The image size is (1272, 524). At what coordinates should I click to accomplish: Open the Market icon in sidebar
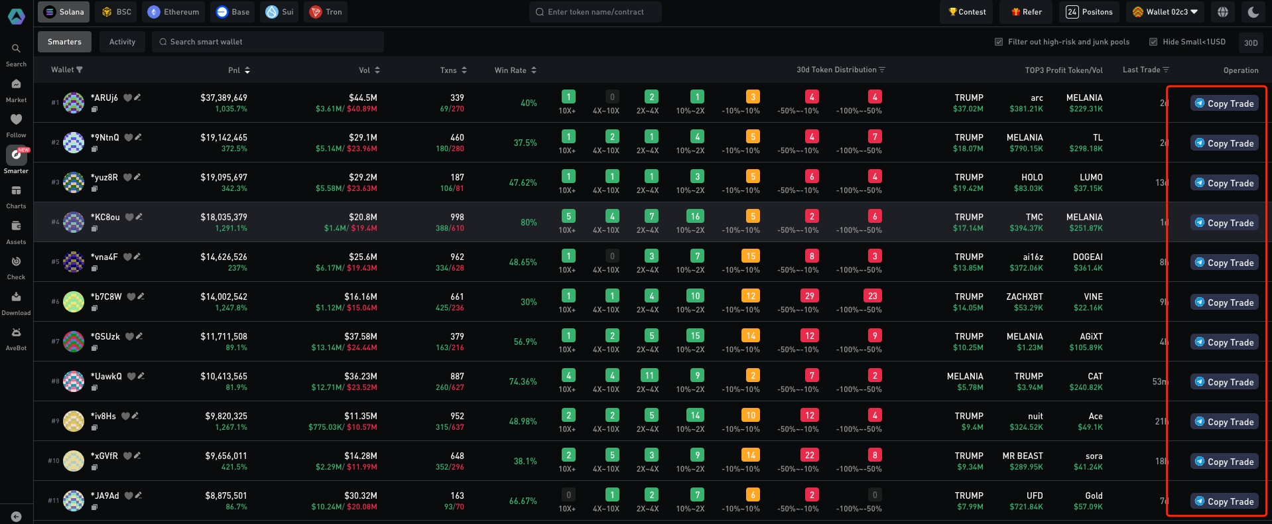click(16, 84)
